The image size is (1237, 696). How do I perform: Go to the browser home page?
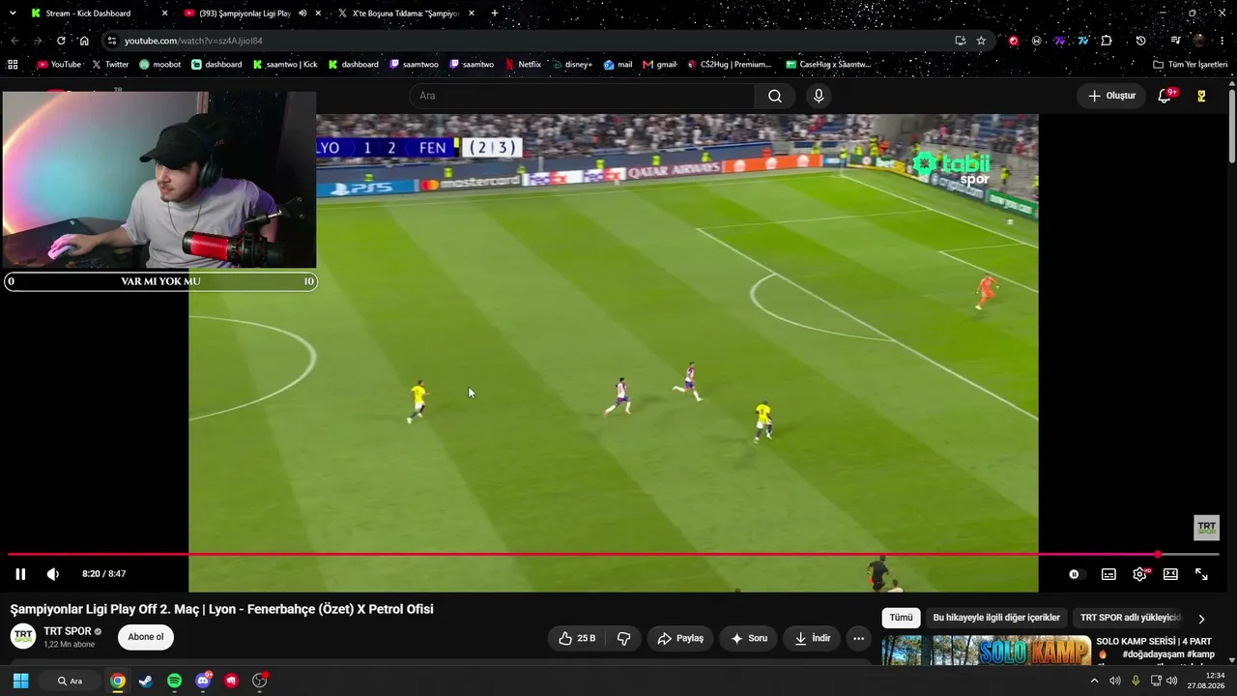(84, 41)
